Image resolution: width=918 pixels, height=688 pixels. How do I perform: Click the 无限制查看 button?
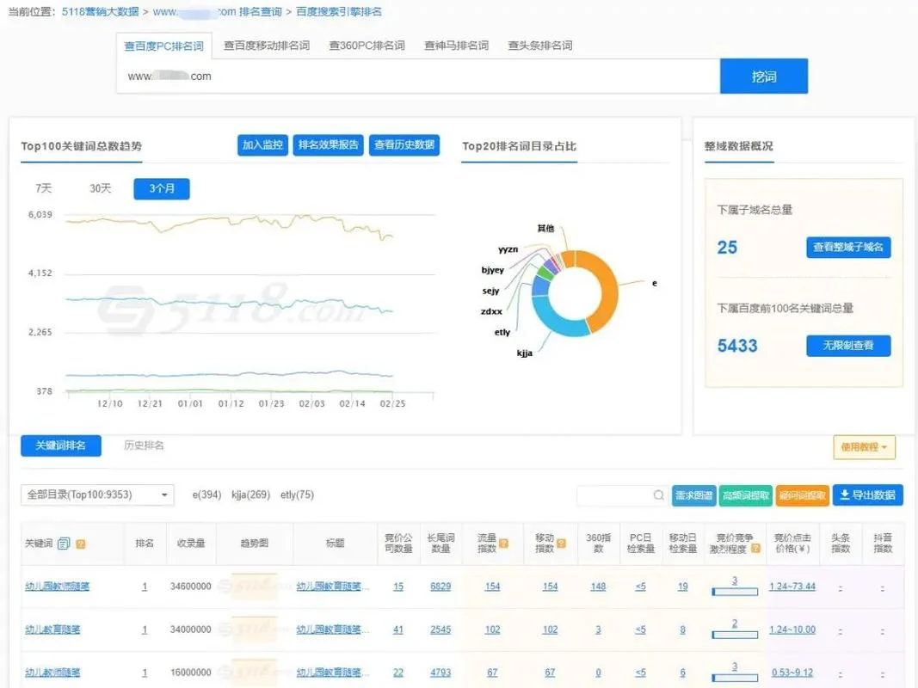[848, 346]
